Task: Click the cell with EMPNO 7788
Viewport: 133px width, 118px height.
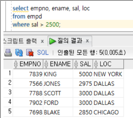Action: pyautogui.click(x=28, y=93)
